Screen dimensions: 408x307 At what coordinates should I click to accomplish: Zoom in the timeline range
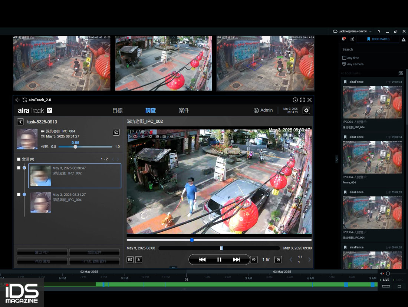point(278,260)
